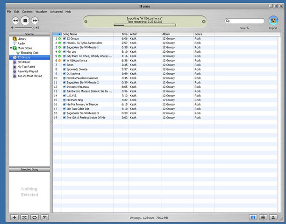Open the Edit menu

[16, 12]
